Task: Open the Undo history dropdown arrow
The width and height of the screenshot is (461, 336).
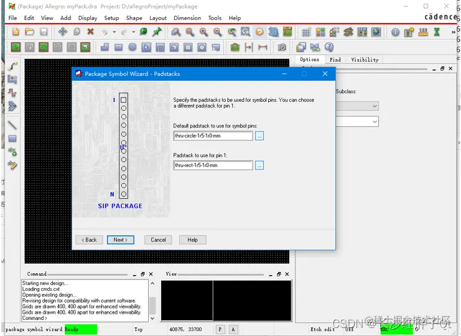Action: tap(114, 32)
